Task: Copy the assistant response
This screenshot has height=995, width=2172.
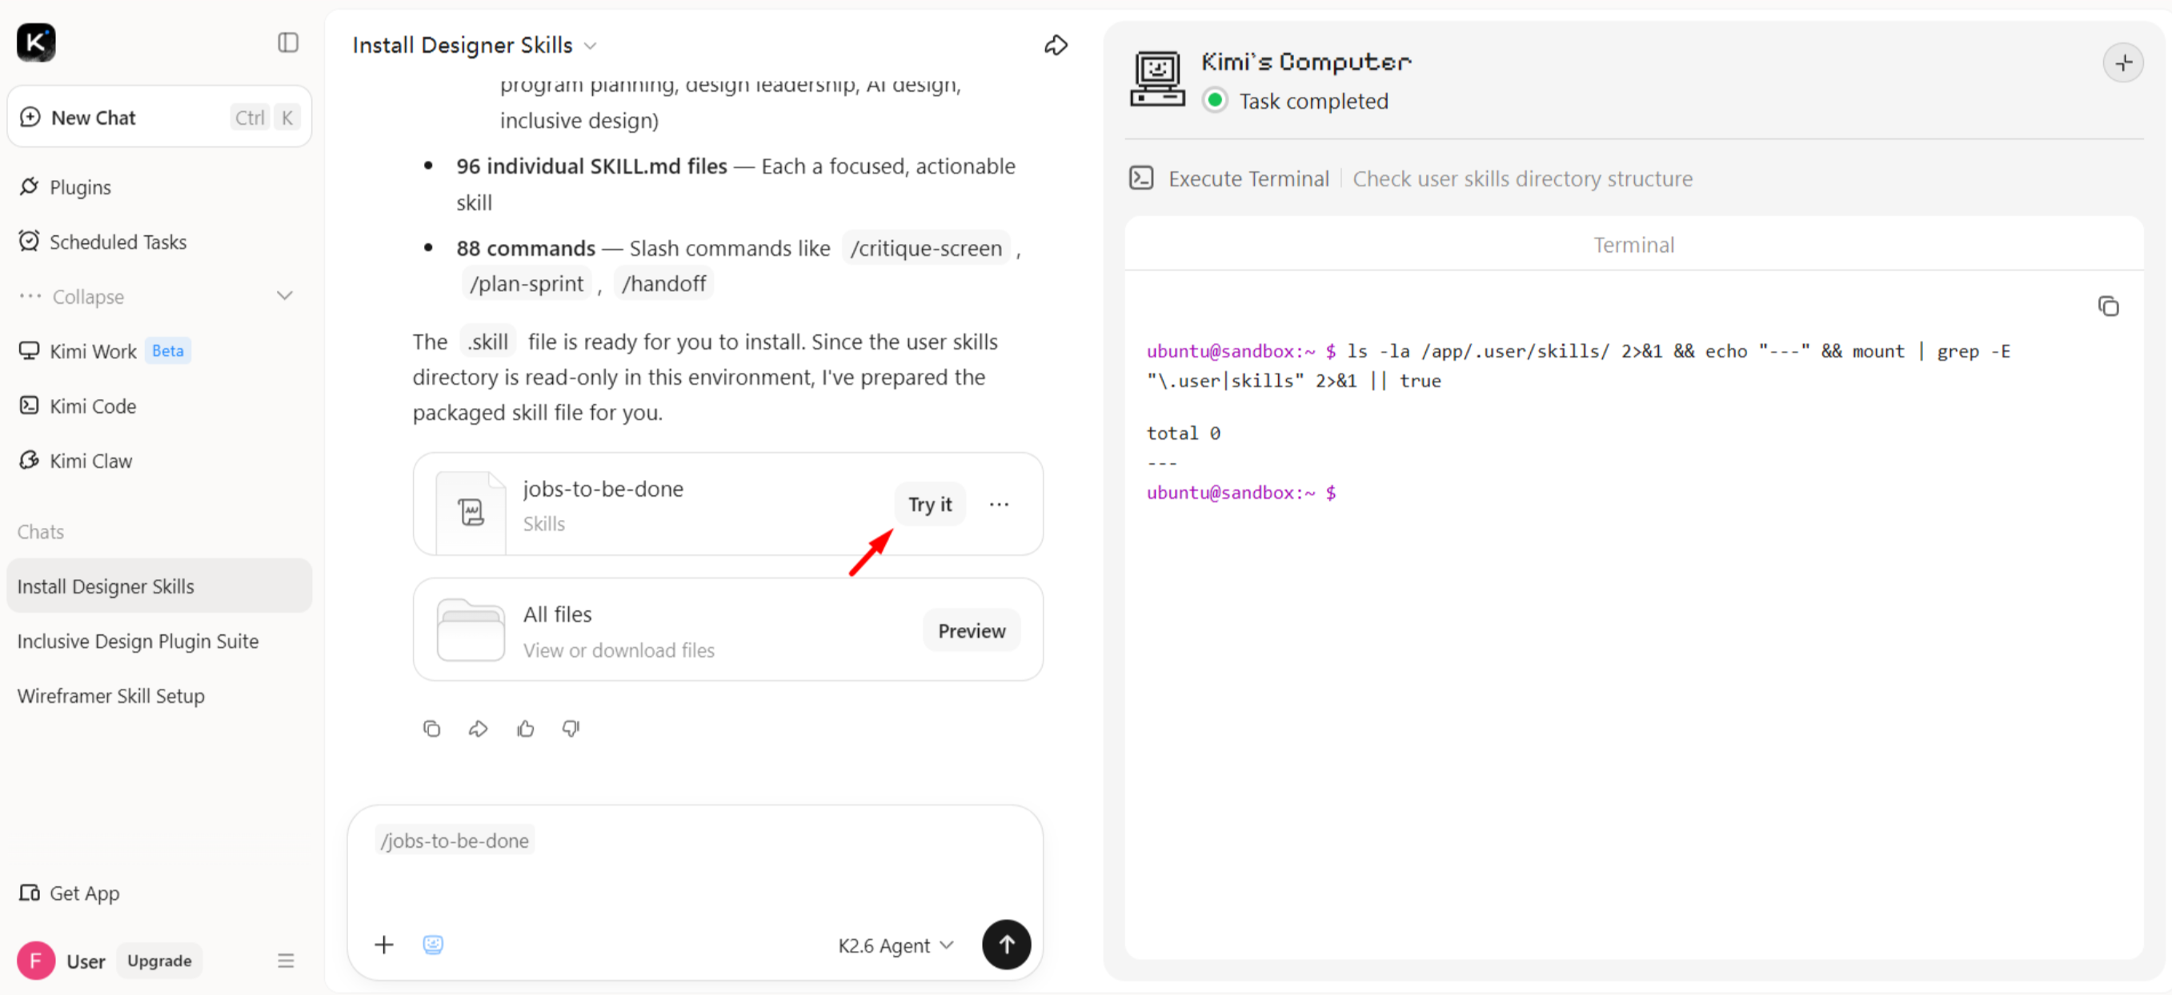Action: point(431,729)
